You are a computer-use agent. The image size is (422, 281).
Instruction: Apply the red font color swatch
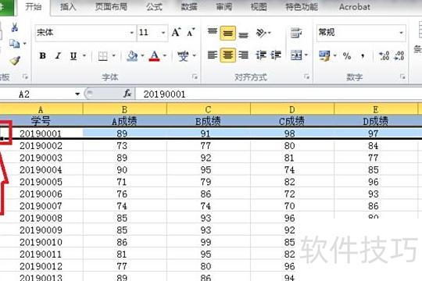[x=154, y=56]
